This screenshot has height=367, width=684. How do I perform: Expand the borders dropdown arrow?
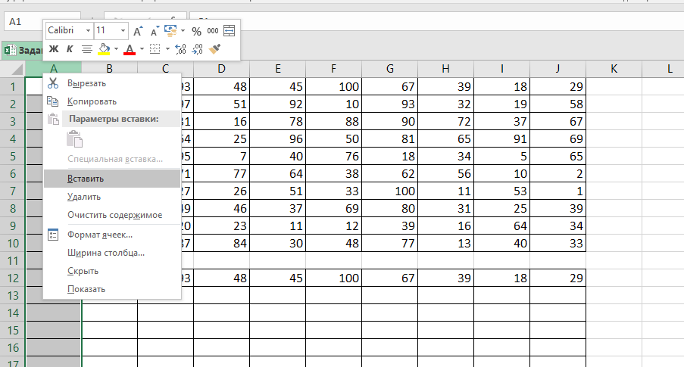(x=167, y=49)
